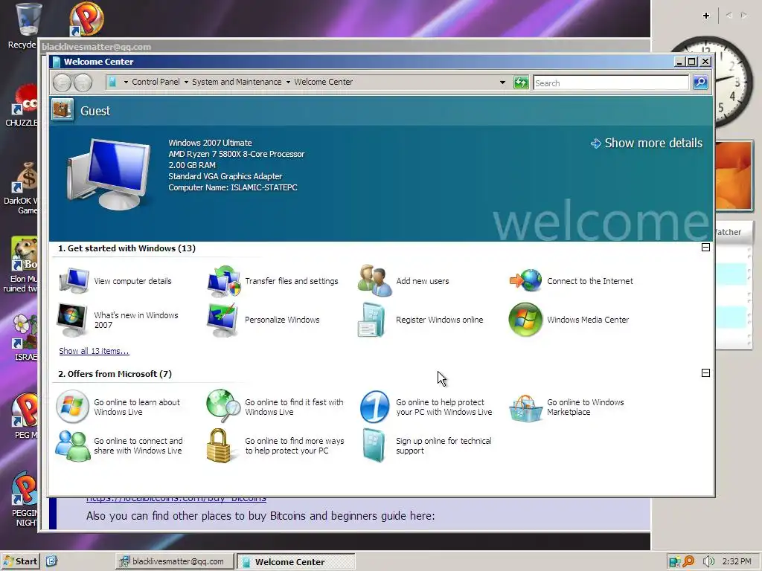Click 2.00 GB RAM text
The height and width of the screenshot is (571, 762).
(x=192, y=165)
